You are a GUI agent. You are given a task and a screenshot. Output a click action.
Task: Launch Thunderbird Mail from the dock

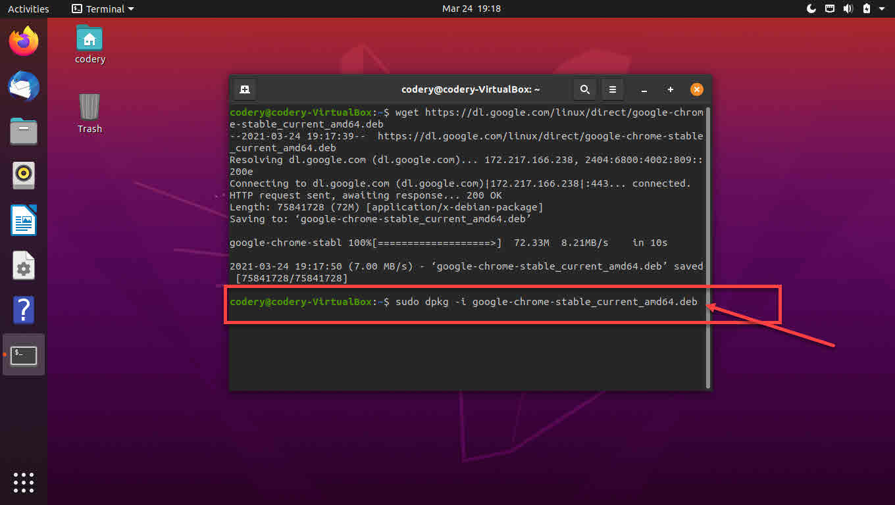click(24, 86)
